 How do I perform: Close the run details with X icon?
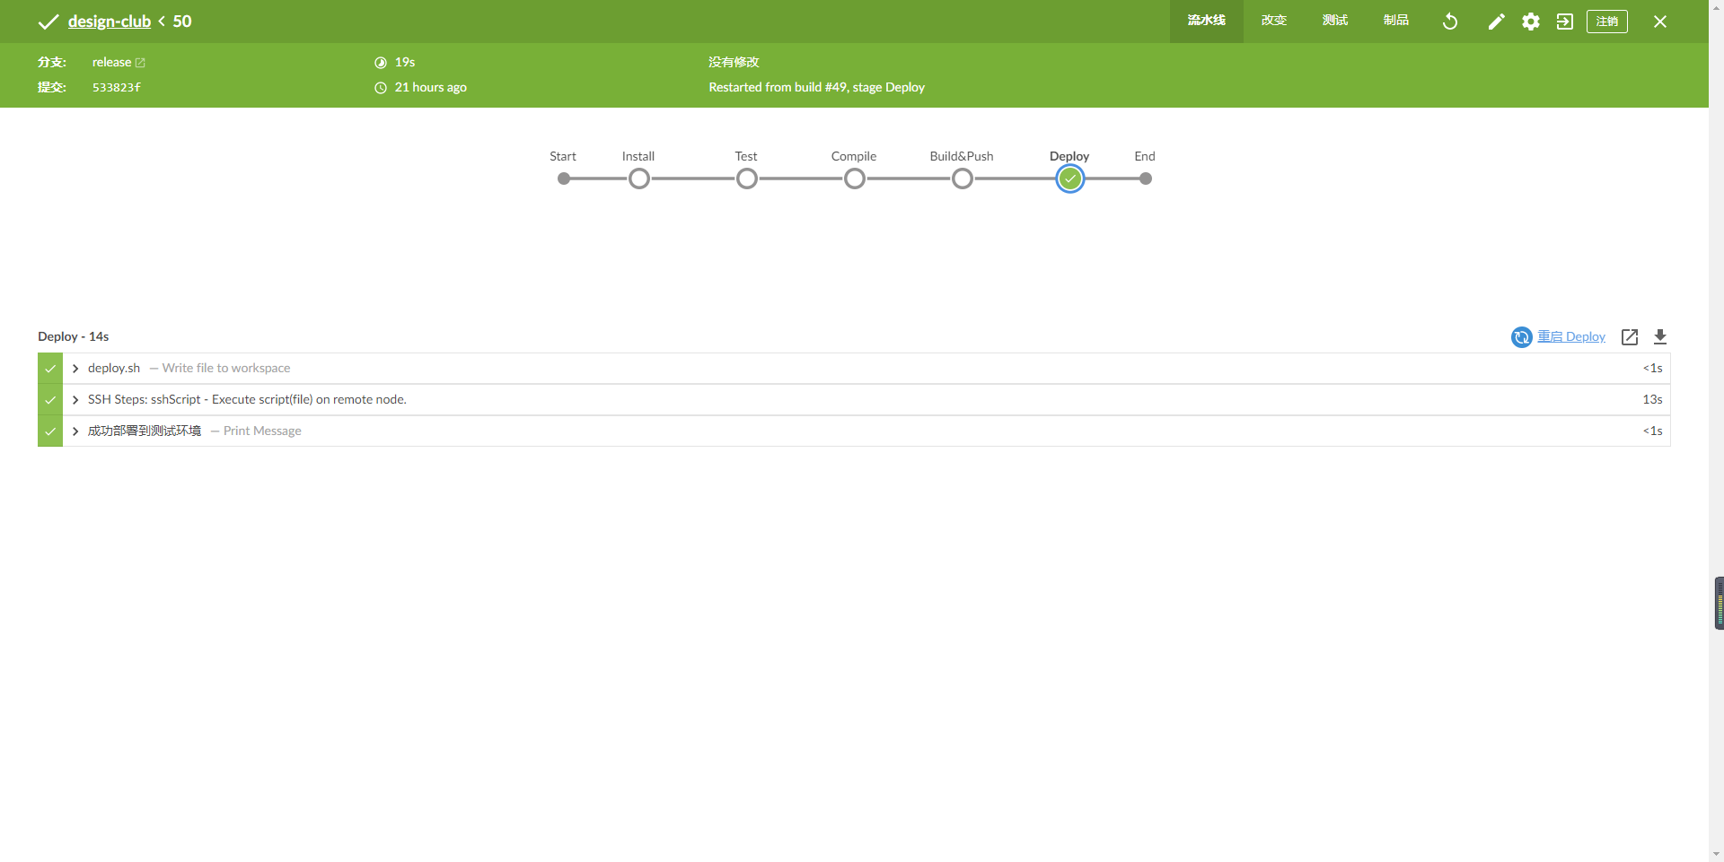1660,22
